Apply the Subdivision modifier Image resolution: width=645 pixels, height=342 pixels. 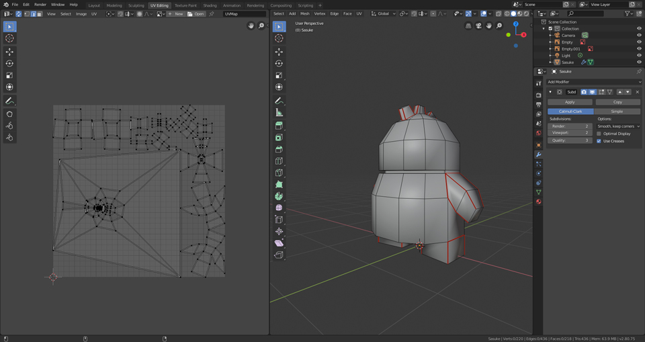click(x=570, y=102)
